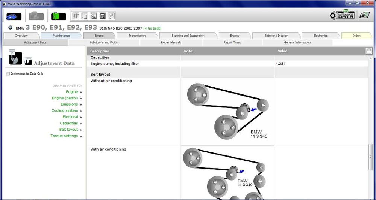Select the Repair Manuals sub-tab

point(171,43)
